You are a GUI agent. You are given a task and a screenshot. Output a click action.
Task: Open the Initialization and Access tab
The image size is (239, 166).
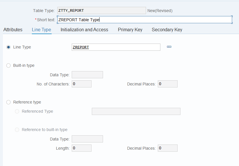(84, 30)
